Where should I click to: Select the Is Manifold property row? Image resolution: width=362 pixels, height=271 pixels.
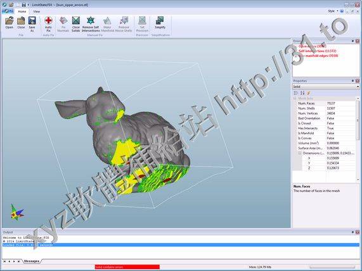(326, 133)
